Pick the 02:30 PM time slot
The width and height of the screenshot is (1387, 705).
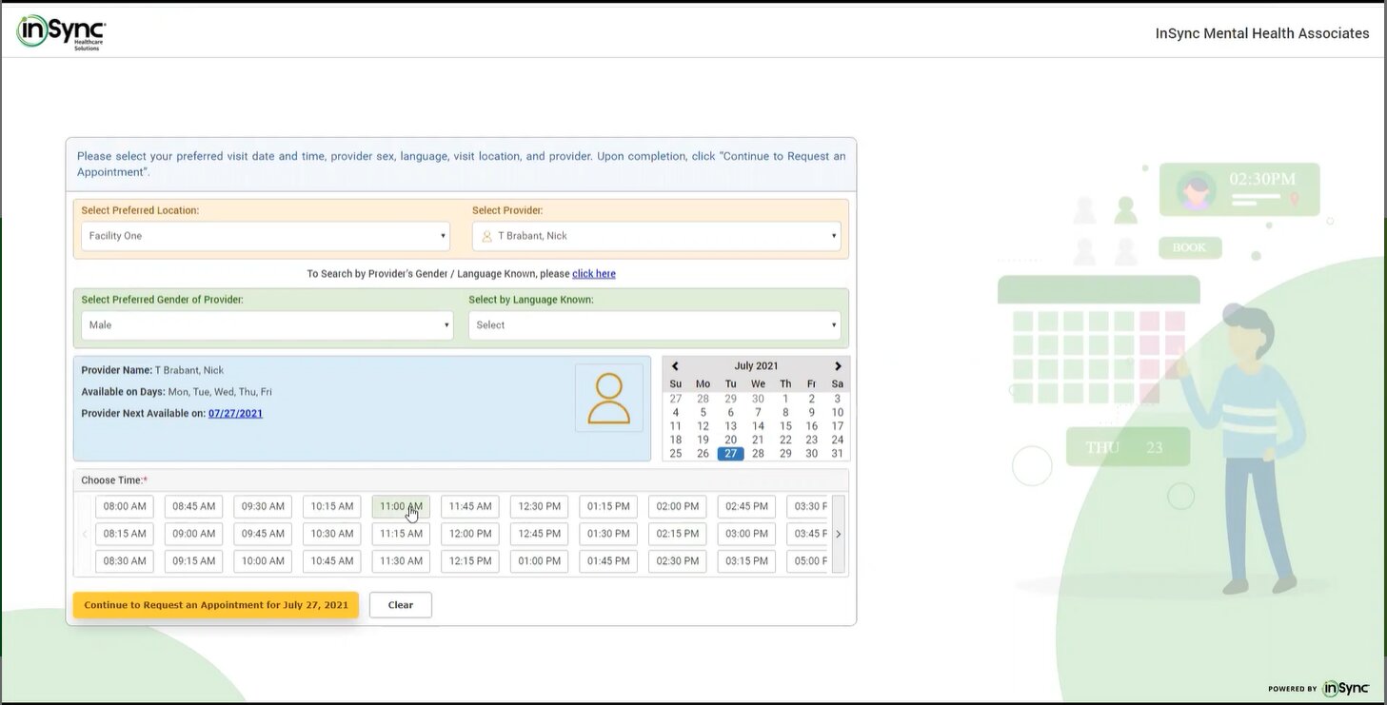(678, 561)
